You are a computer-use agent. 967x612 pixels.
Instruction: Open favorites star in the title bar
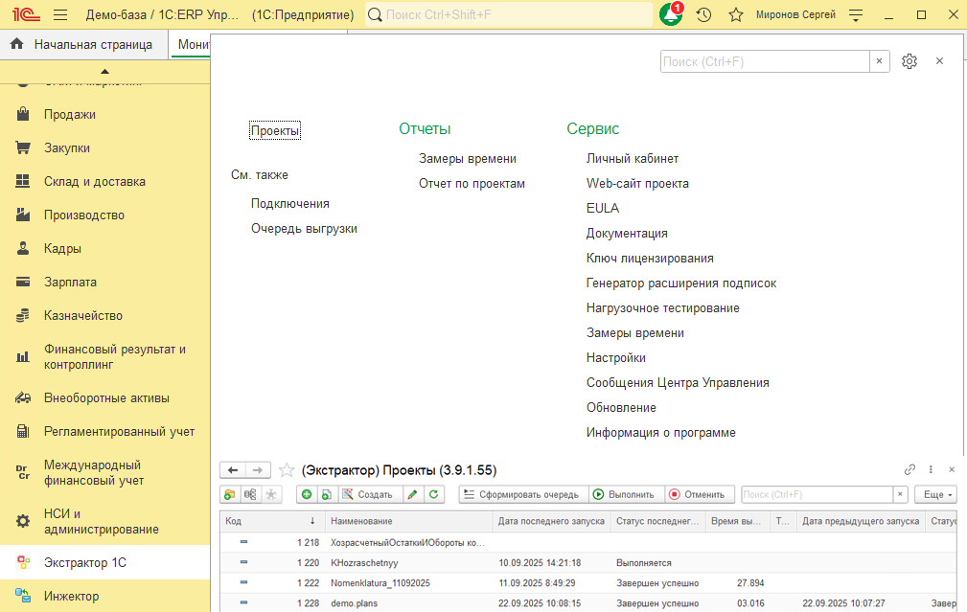[x=736, y=14]
